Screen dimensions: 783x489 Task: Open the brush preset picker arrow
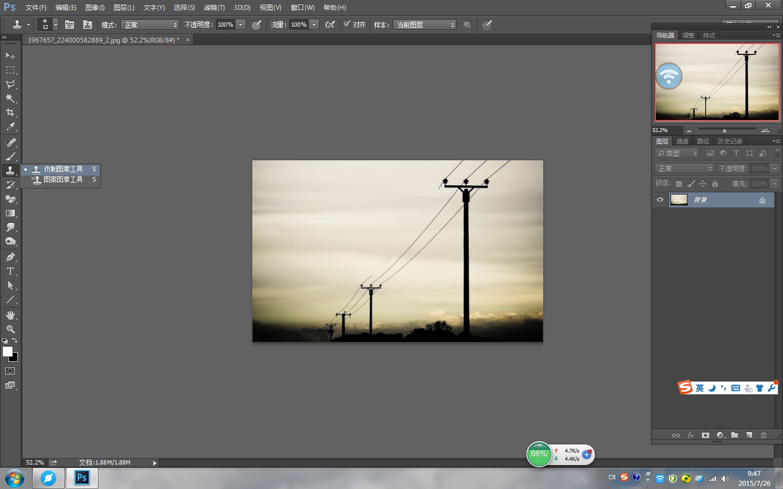(55, 24)
